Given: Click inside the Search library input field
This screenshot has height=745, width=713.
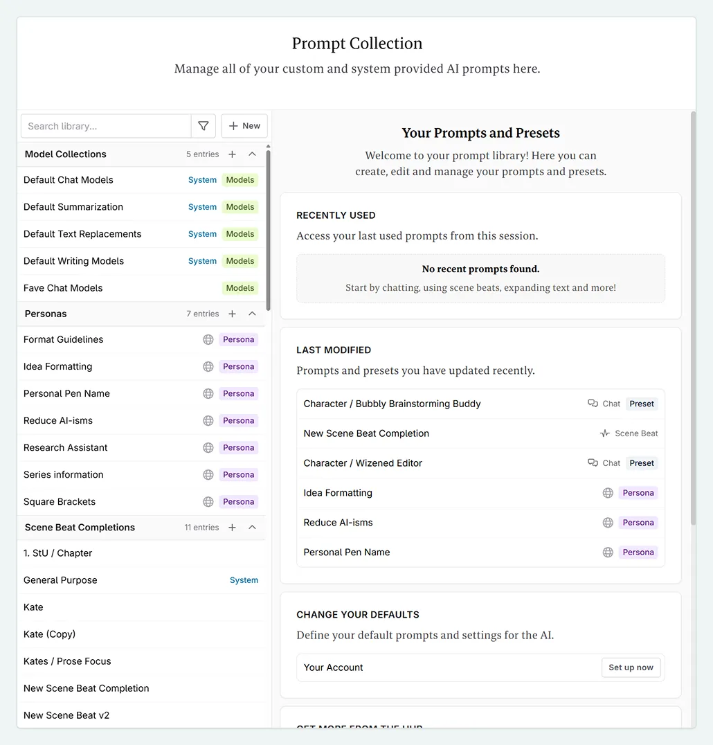Looking at the screenshot, I should pos(104,125).
